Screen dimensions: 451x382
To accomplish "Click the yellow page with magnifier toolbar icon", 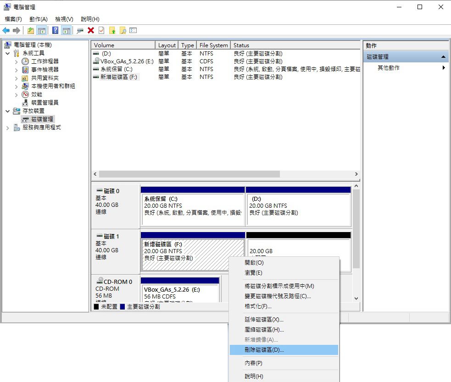I will pos(123,30).
